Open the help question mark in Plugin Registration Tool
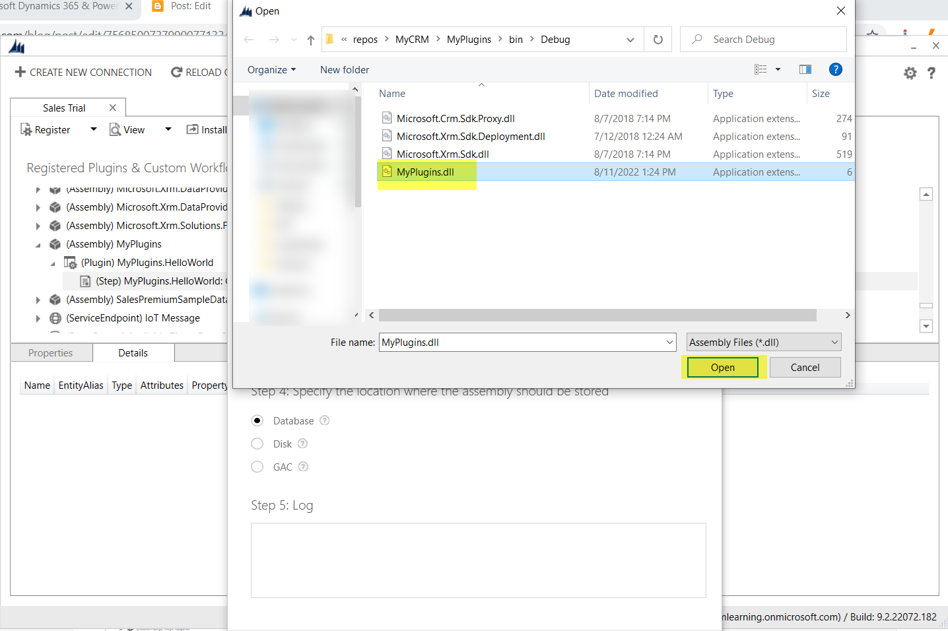 931,73
